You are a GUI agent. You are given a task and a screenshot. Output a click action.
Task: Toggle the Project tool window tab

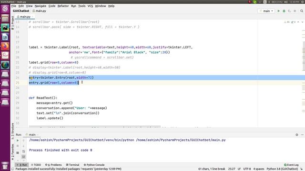coord(13,22)
